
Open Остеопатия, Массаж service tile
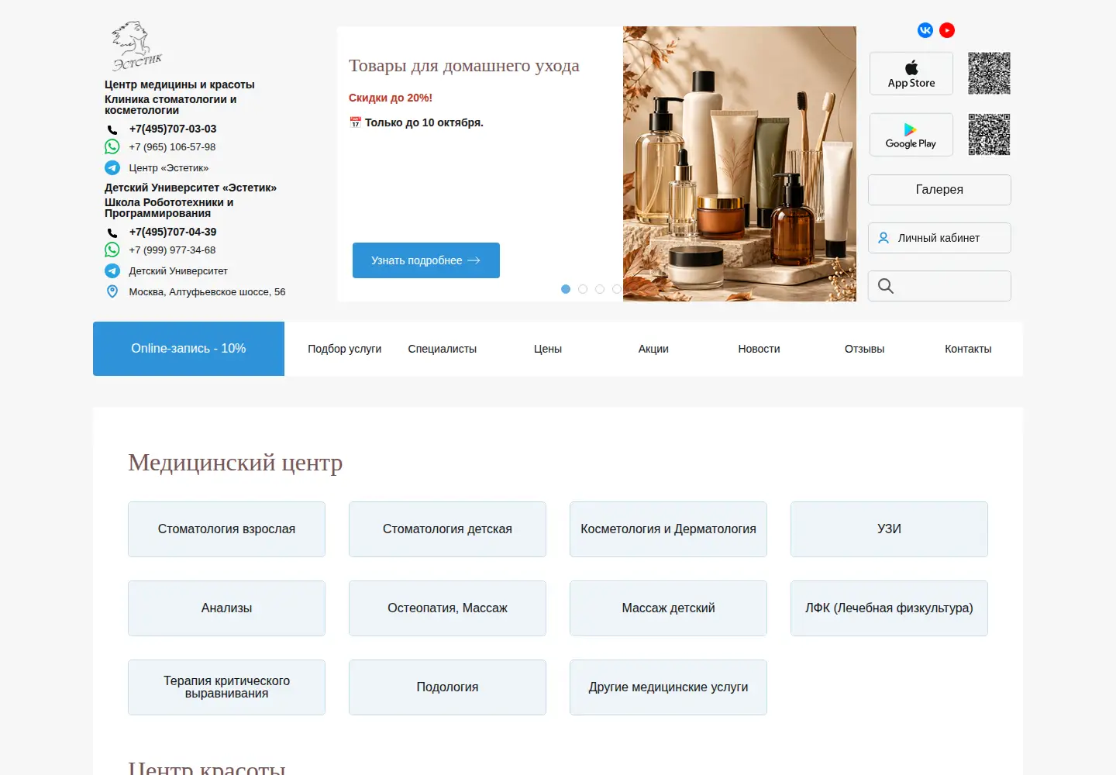[x=447, y=608]
